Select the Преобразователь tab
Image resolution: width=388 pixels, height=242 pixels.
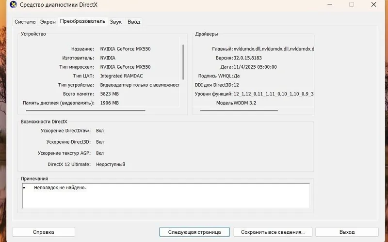82,21
